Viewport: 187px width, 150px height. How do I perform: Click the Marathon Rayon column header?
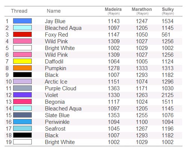click(x=142, y=11)
